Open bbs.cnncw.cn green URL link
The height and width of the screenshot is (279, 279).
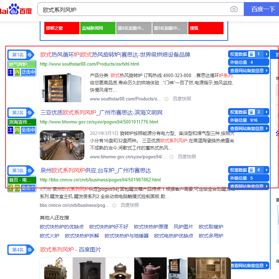pyautogui.click(x=100, y=180)
